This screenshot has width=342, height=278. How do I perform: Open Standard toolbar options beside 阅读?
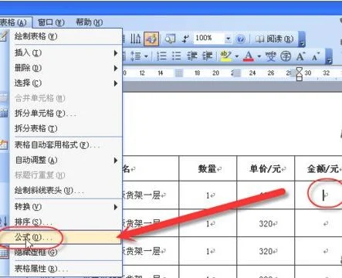[302, 39]
